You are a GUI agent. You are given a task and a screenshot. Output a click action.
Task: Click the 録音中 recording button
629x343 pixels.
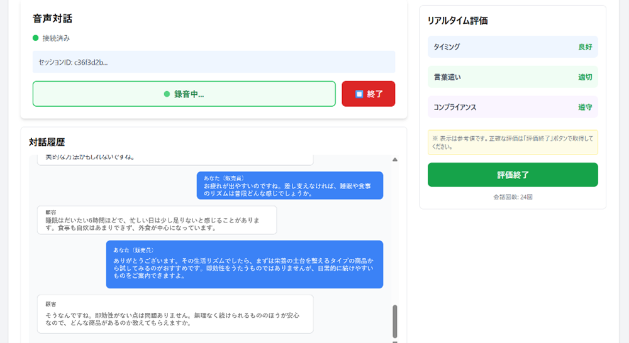click(184, 94)
